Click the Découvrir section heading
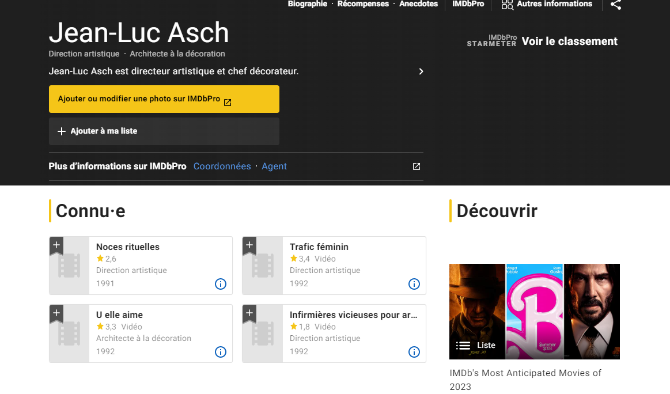 [497, 211]
